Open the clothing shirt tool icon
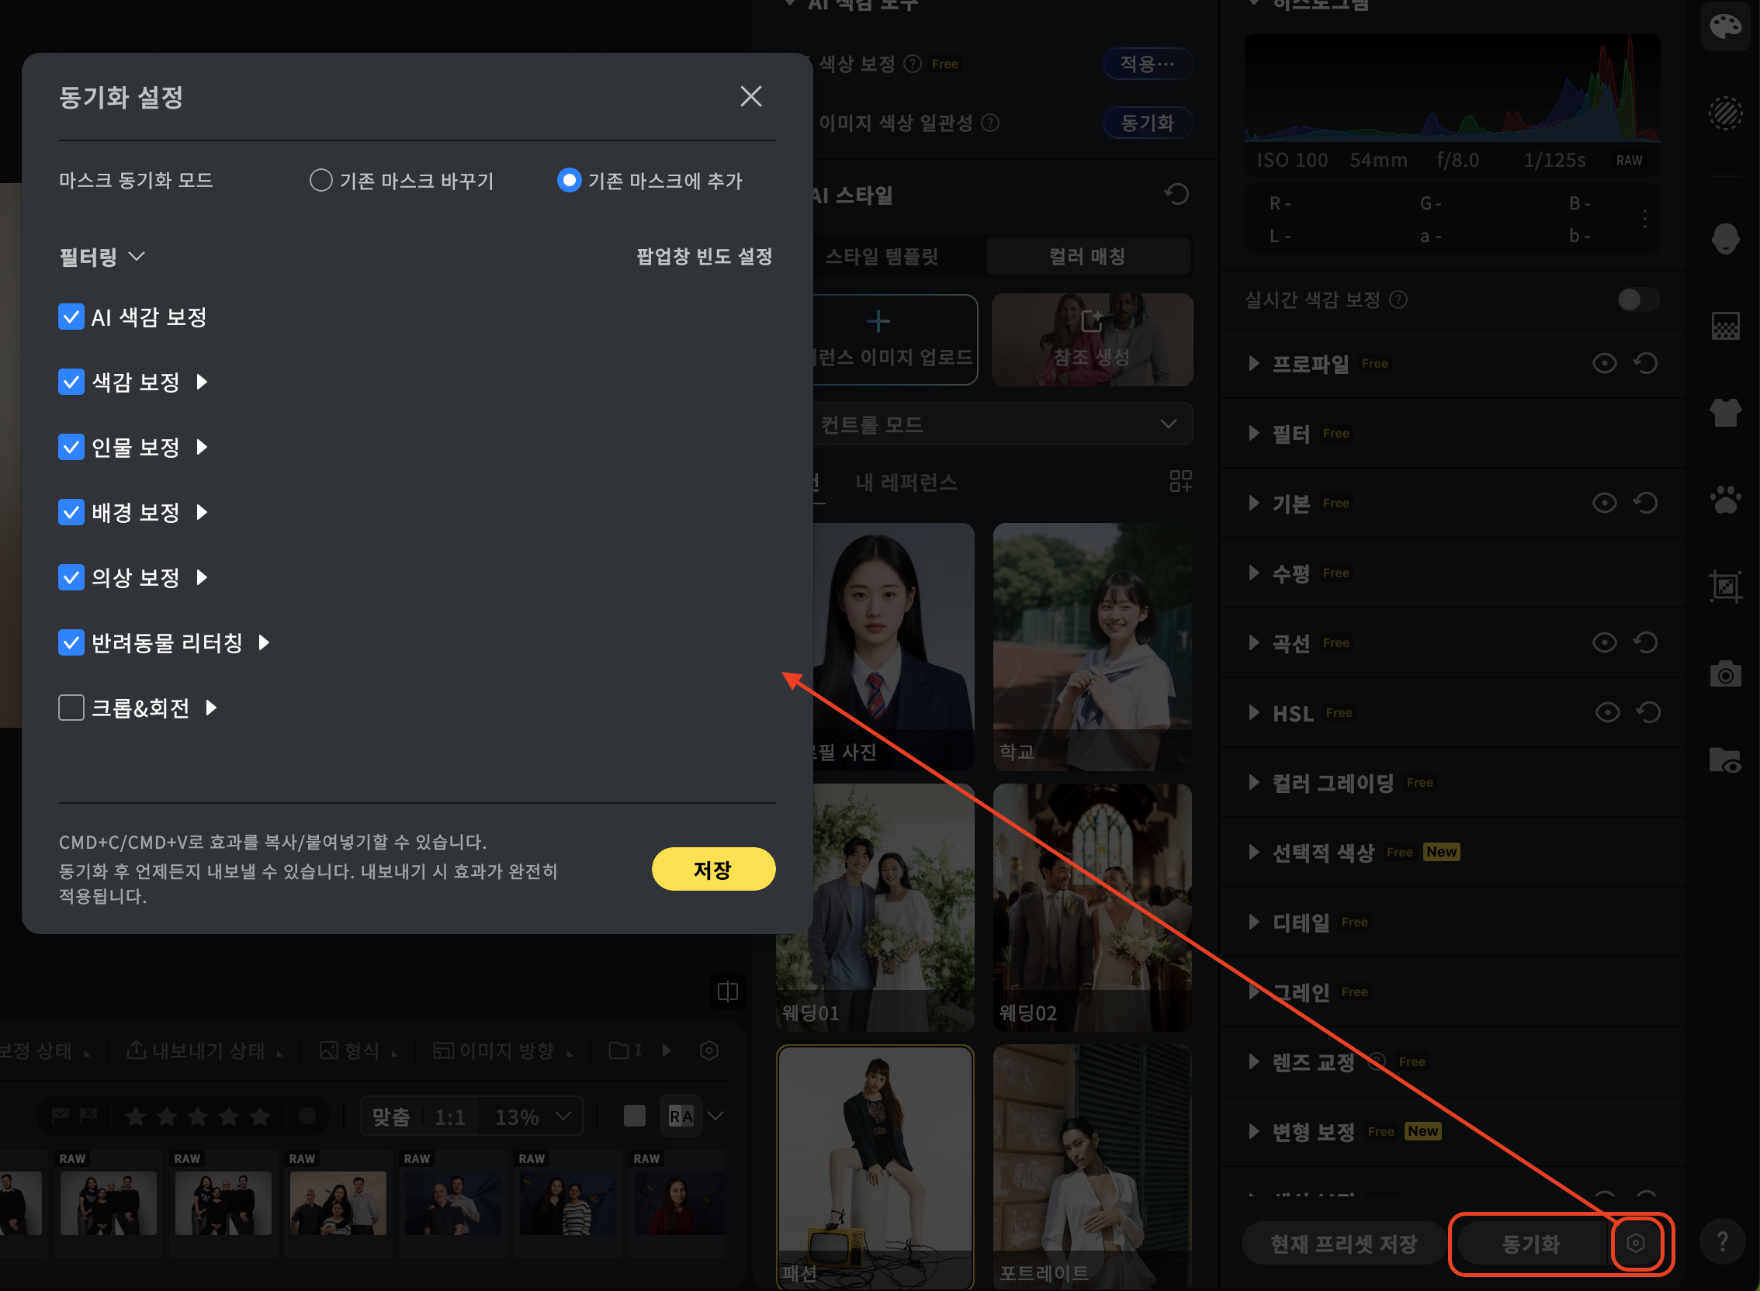This screenshot has width=1760, height=1291. [x=1725, y=412]
